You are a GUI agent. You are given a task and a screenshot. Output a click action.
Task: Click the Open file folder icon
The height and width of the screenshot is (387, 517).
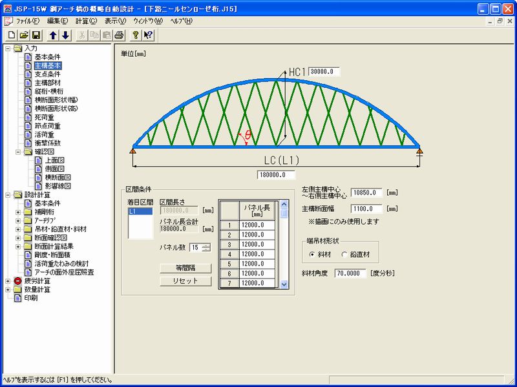pyautogui.click(x=24, y=35)
